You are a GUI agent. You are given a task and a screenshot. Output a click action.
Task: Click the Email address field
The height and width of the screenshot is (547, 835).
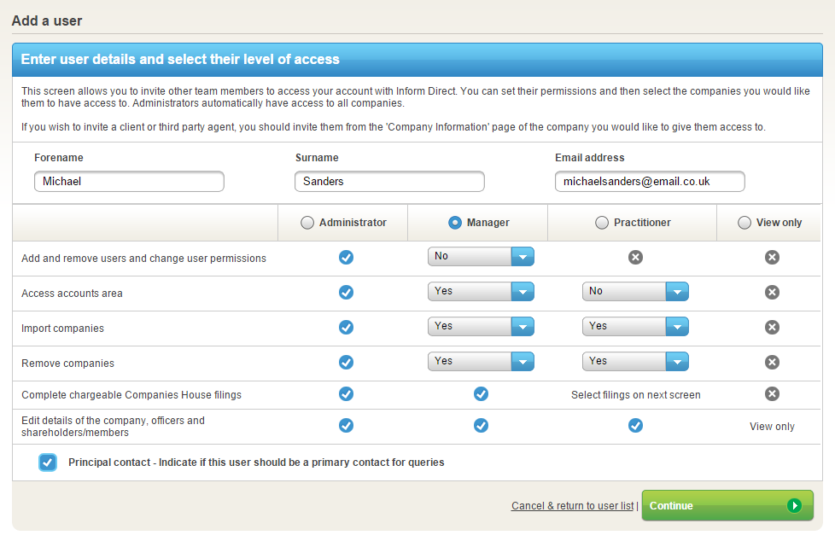[x=649, y=182]
